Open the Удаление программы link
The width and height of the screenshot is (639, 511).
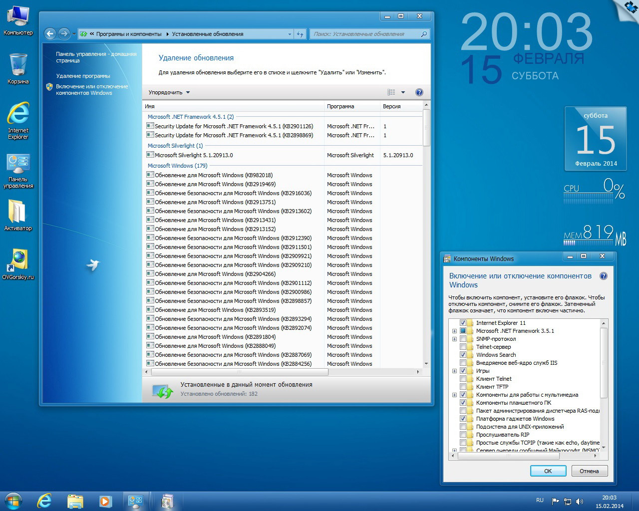pyautogui.click(x=83, y=76)
